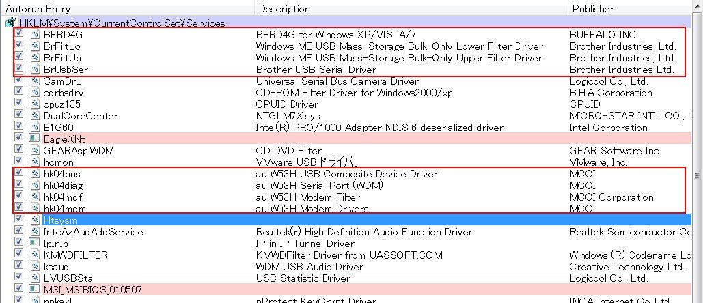This screenshot has width=703, height=303.
Task: Click the Htsysm driver file icon
Action: point(35,220)
